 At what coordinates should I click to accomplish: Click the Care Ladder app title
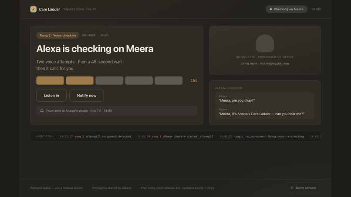(x=50, y=10)
